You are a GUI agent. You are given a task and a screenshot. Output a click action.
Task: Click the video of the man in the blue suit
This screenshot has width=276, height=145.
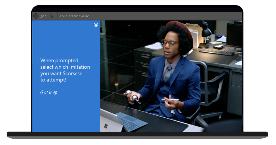coord(171,76)
